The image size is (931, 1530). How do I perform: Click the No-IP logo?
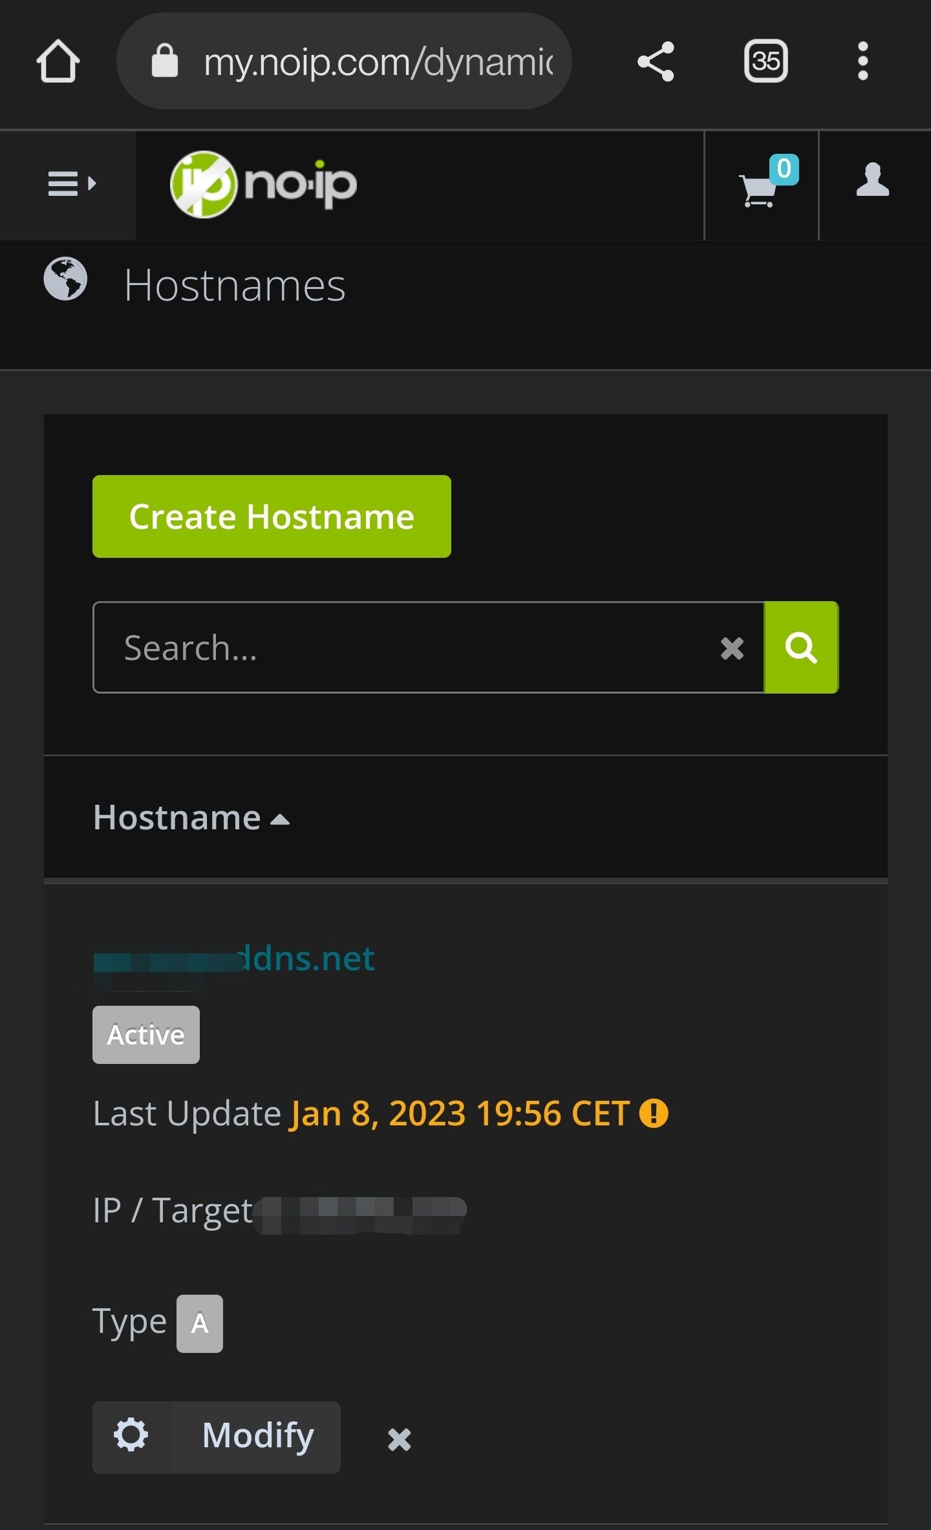(263, 184)
